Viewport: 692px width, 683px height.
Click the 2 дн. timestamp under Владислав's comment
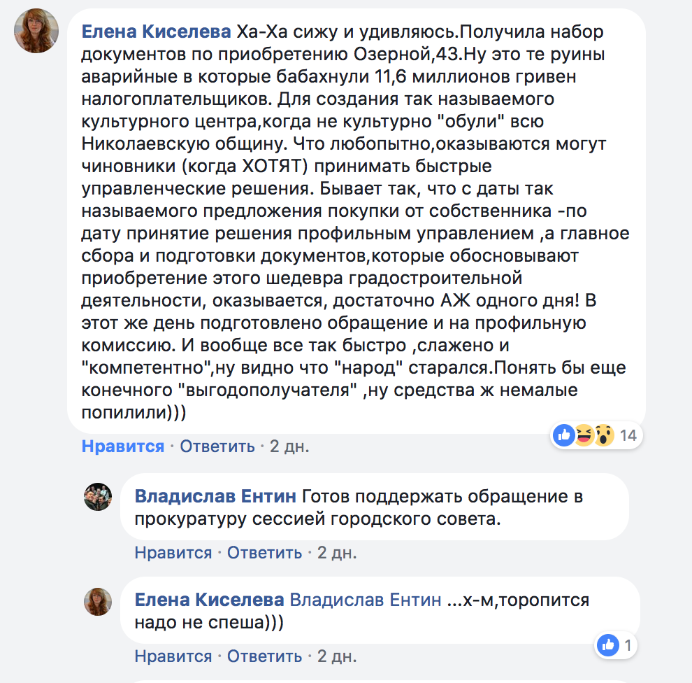coord(337,552)
